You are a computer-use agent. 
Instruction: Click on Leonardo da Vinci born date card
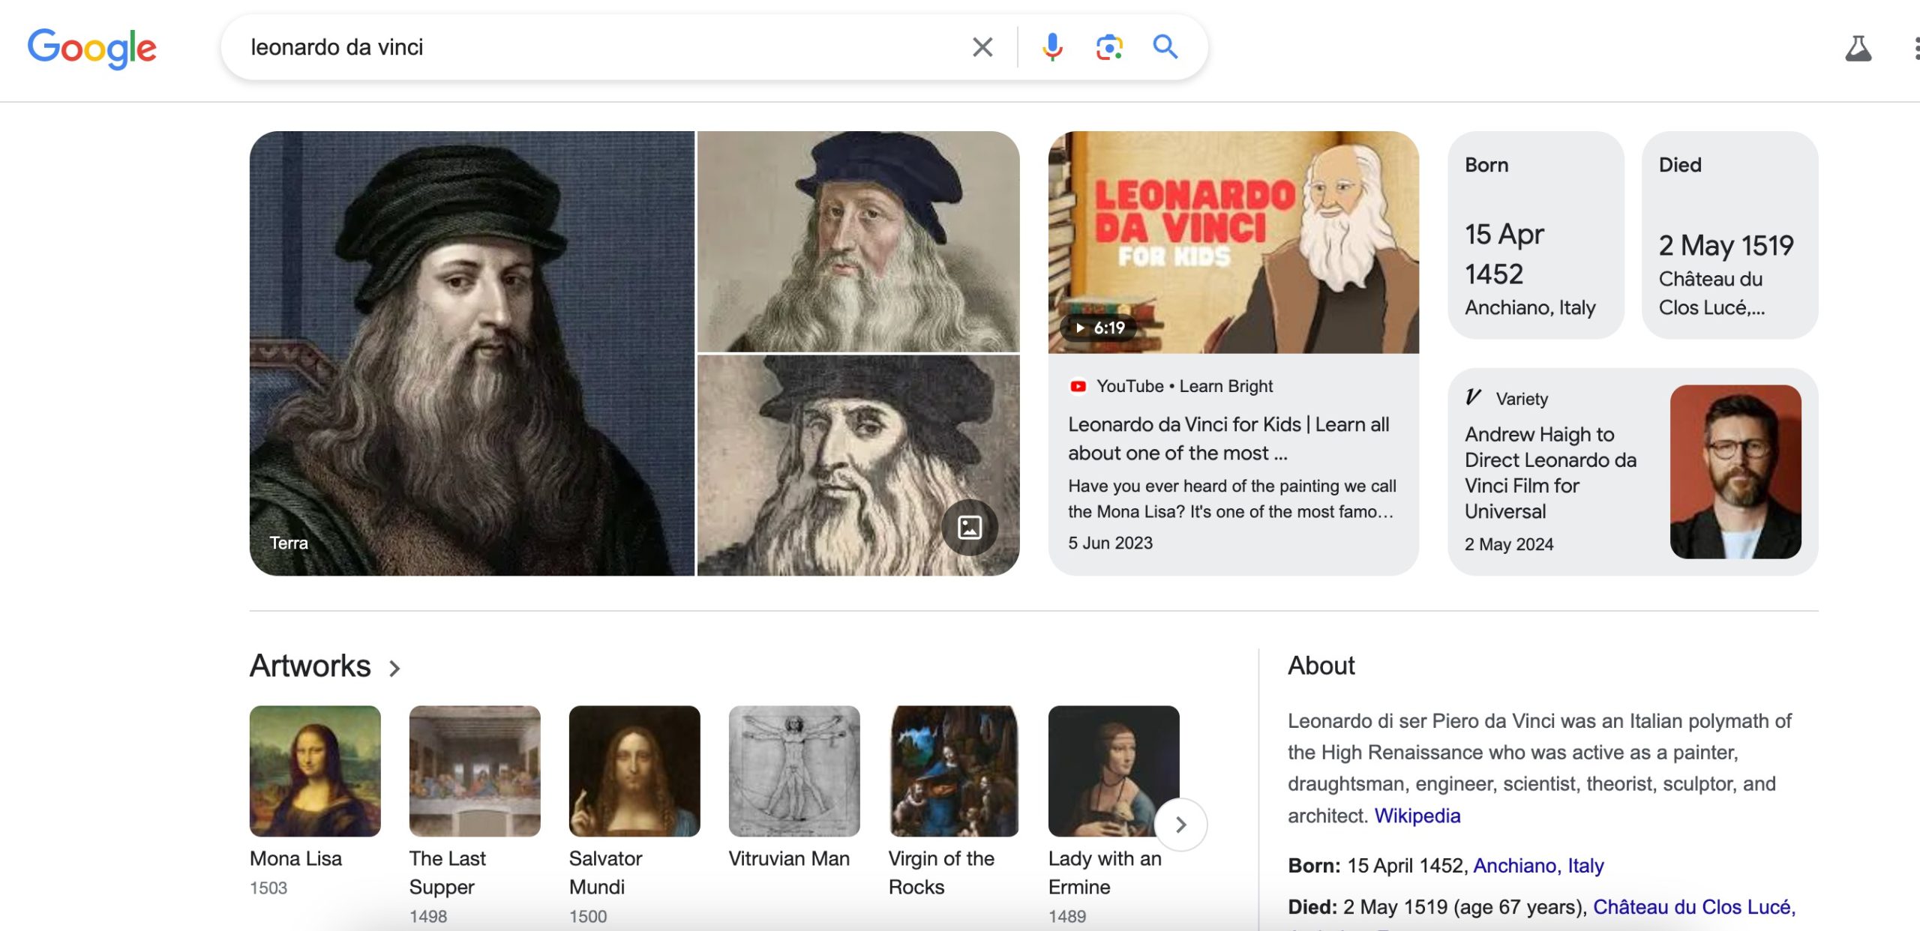pyautogui.click(x=1534, y=235)
